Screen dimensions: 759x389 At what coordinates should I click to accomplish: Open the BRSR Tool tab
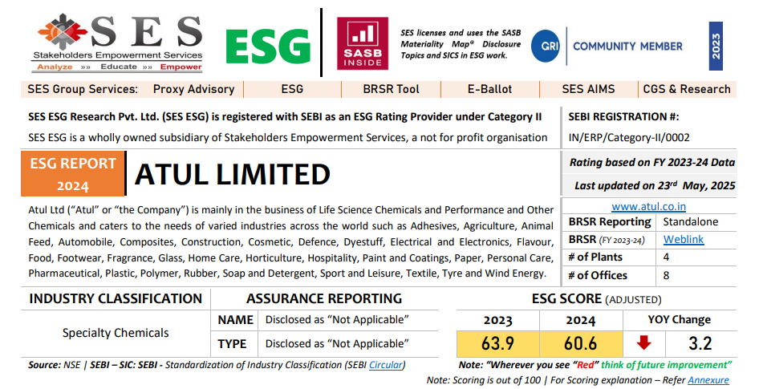[391, 89]
